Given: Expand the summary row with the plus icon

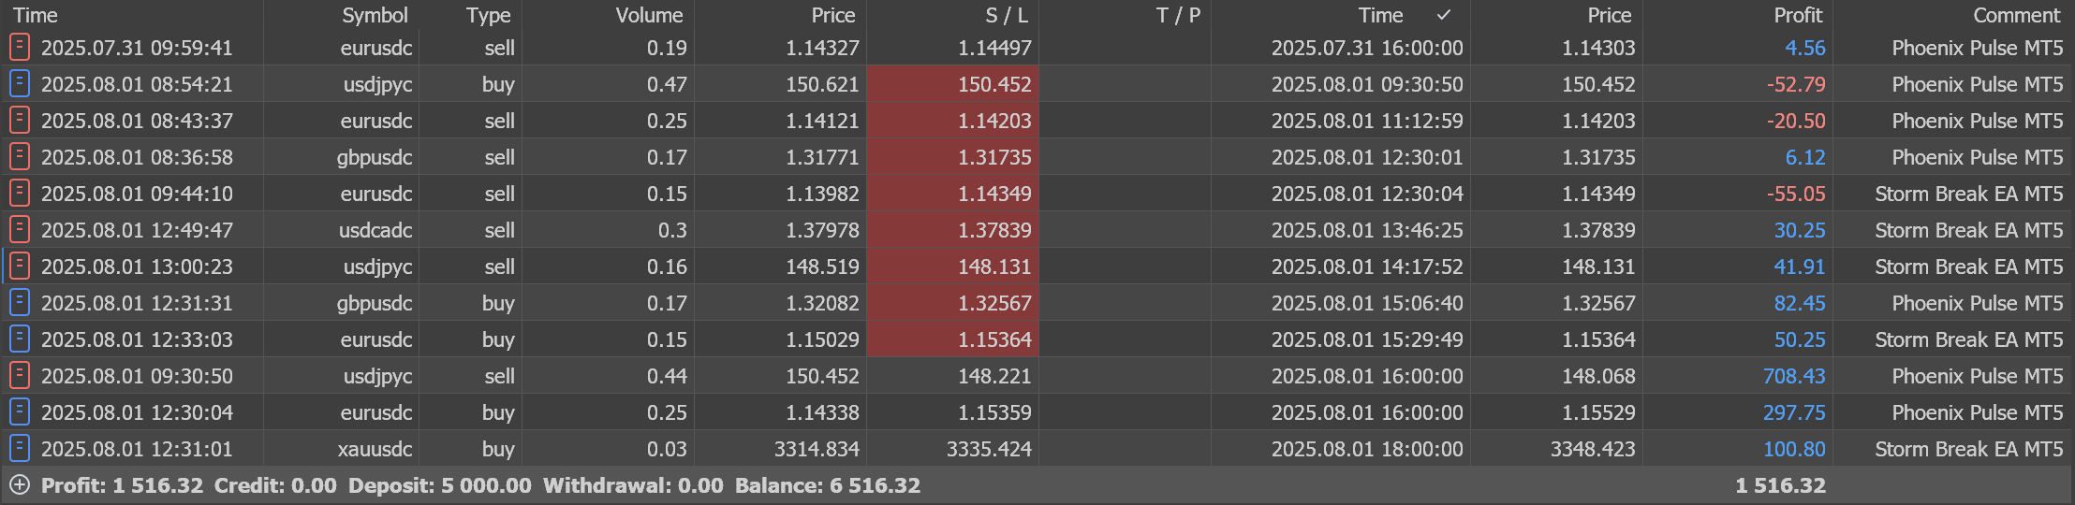Looking at the screenshot, I should pyautogui.click(x=20, y=484).
